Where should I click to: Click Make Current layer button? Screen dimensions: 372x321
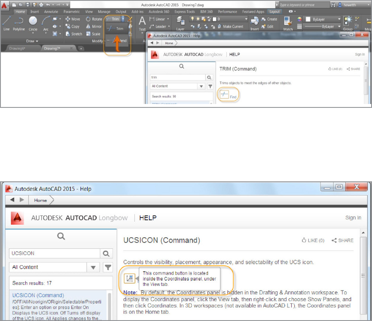(x=230, y=27)
